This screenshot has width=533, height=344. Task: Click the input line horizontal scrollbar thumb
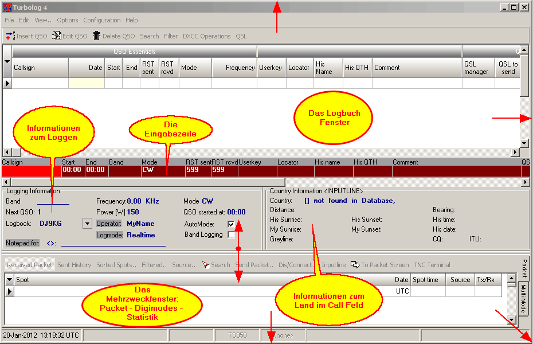point(147,182)
